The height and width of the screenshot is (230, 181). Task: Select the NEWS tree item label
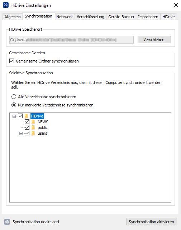coord(43,122)
